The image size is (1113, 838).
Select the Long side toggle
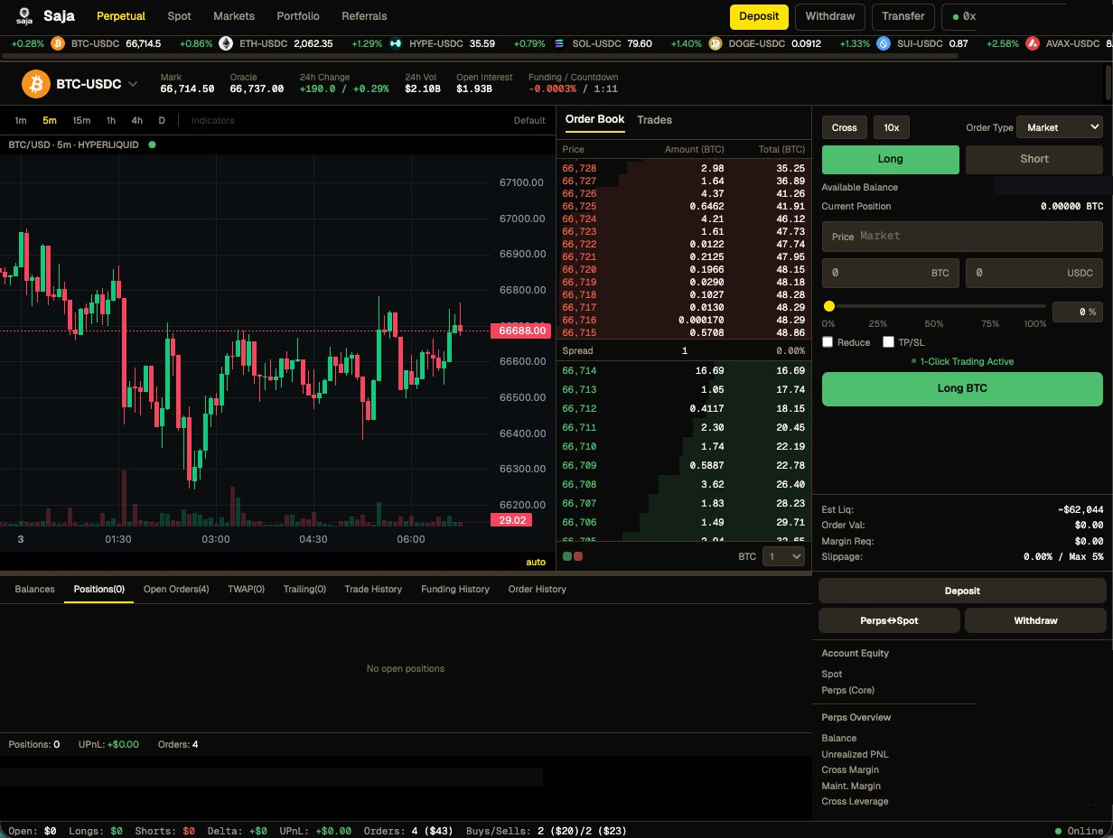(x=891, y=159)
